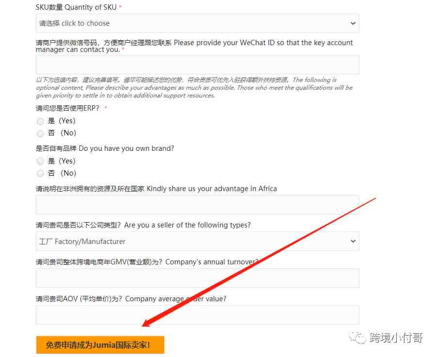Choose No for own brand question

(x=40, y=174)
